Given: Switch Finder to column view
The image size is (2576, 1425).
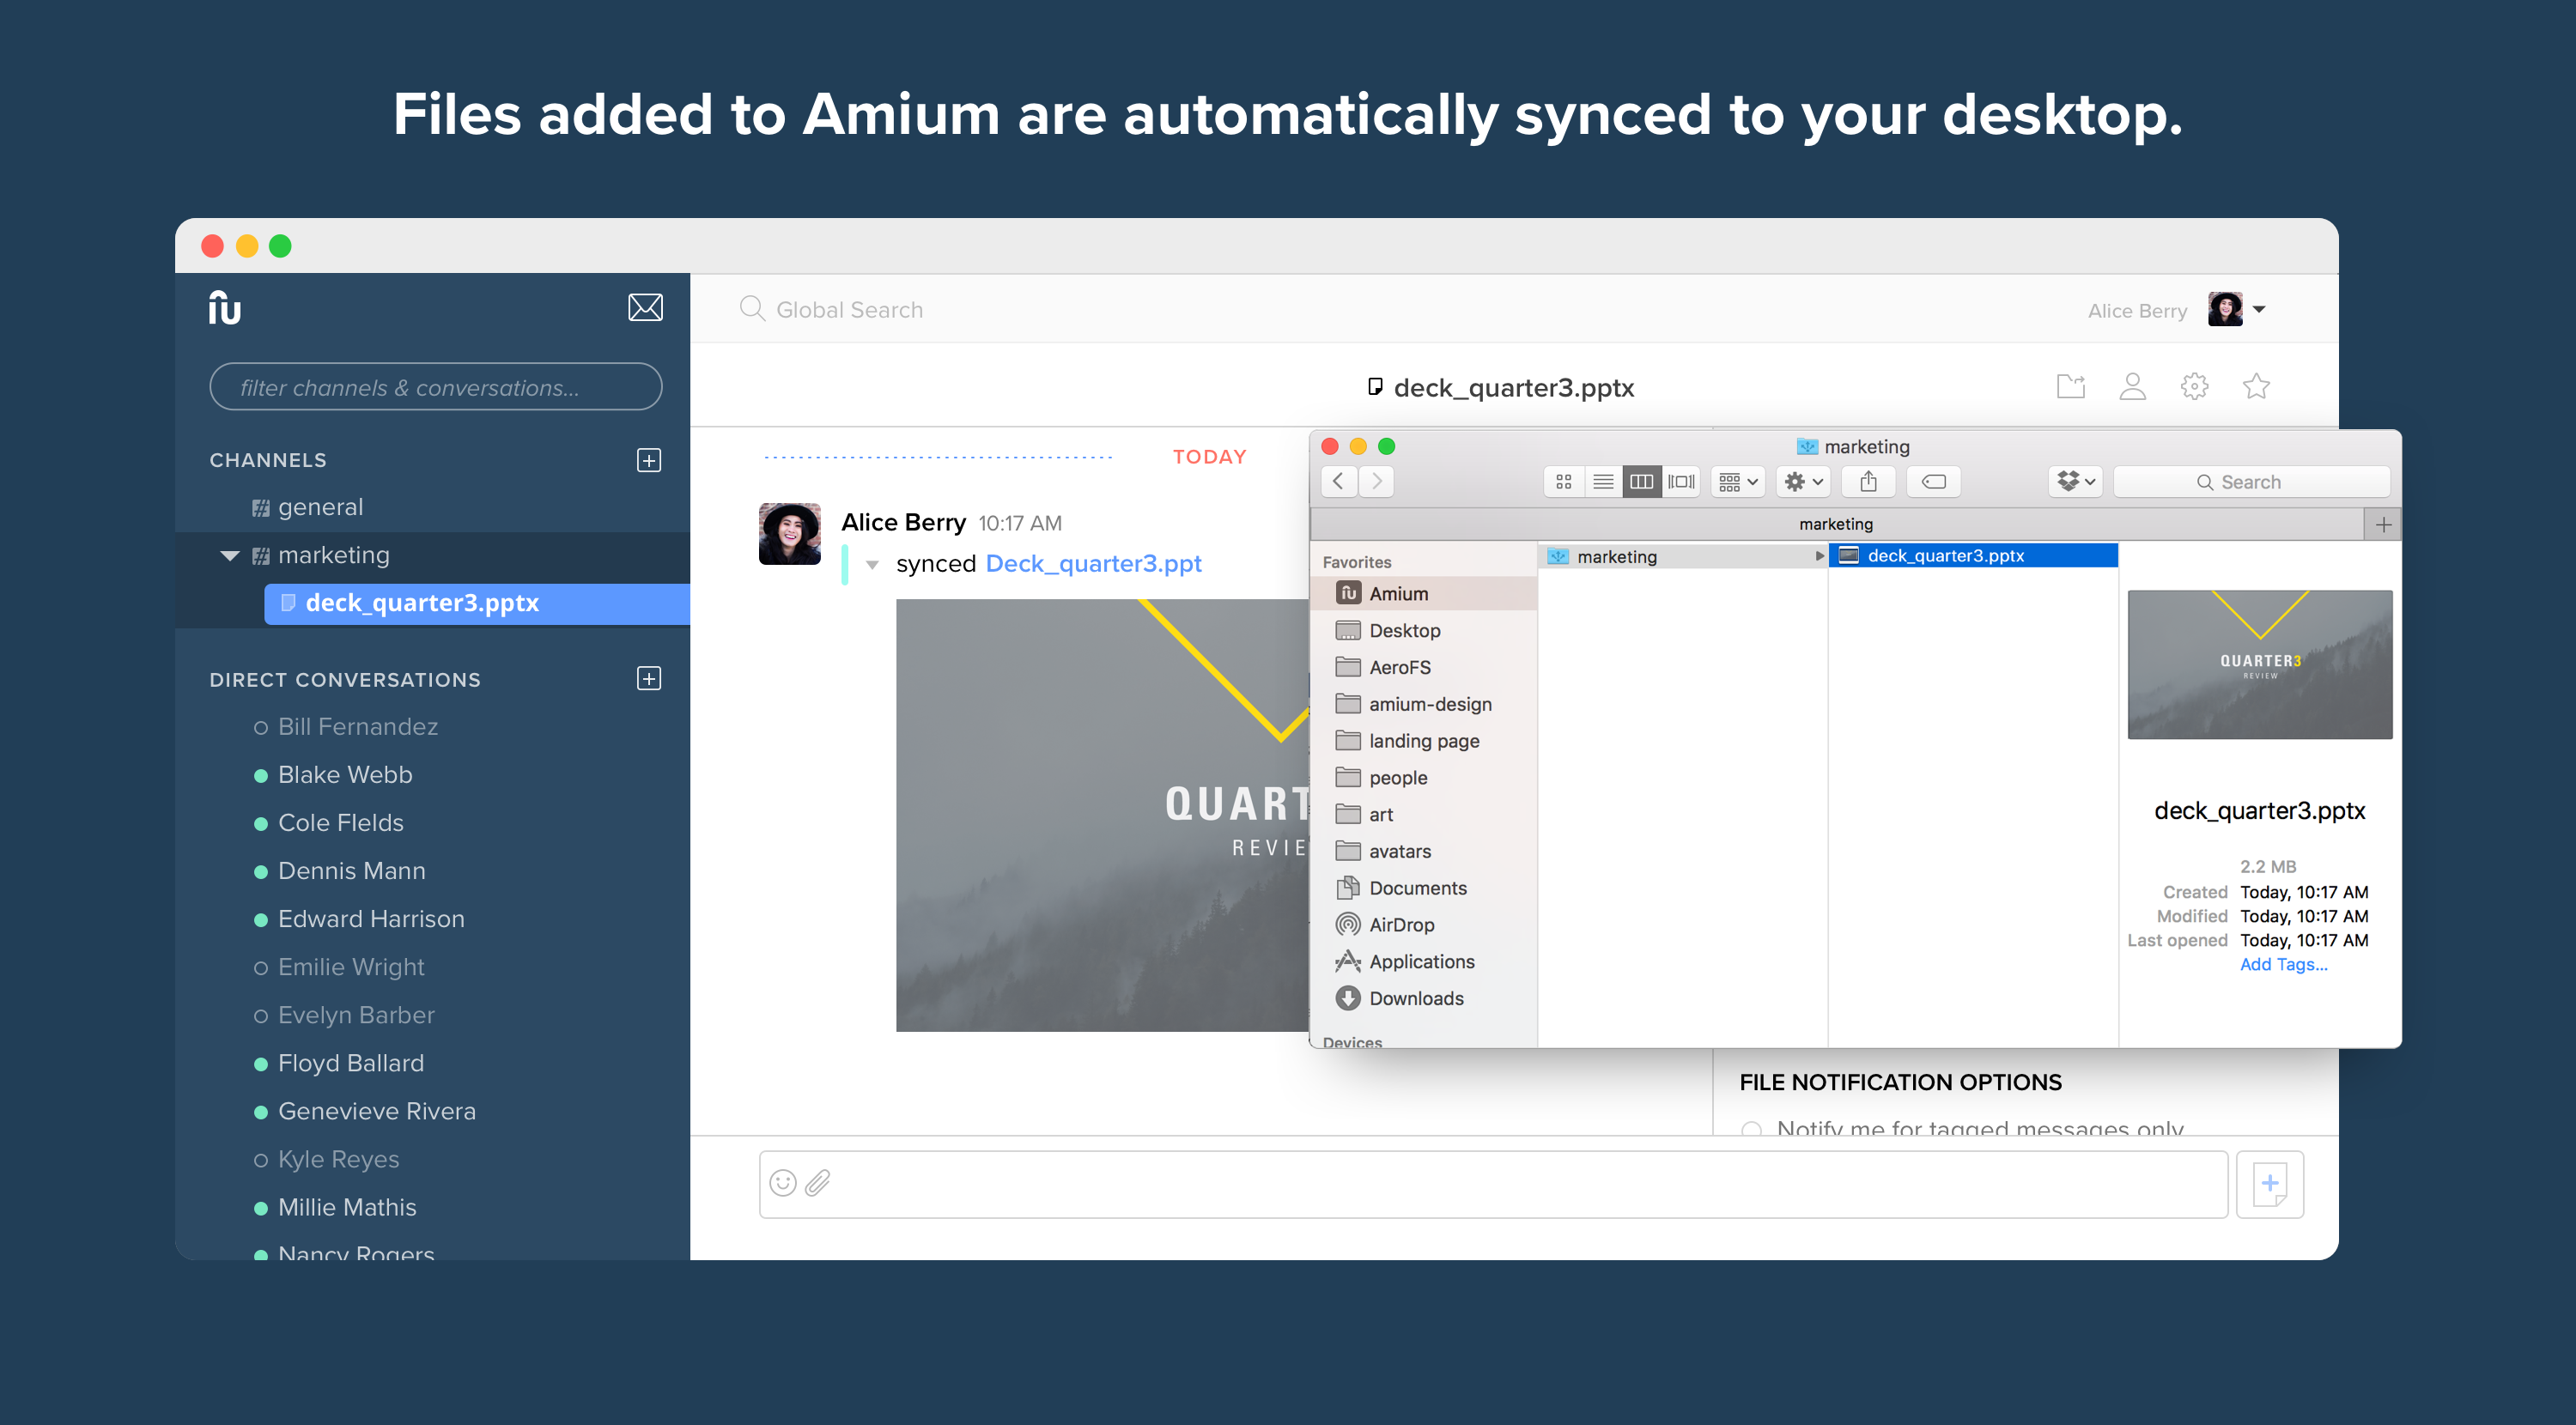Looking at the screenshot, I should [1641, 482].
